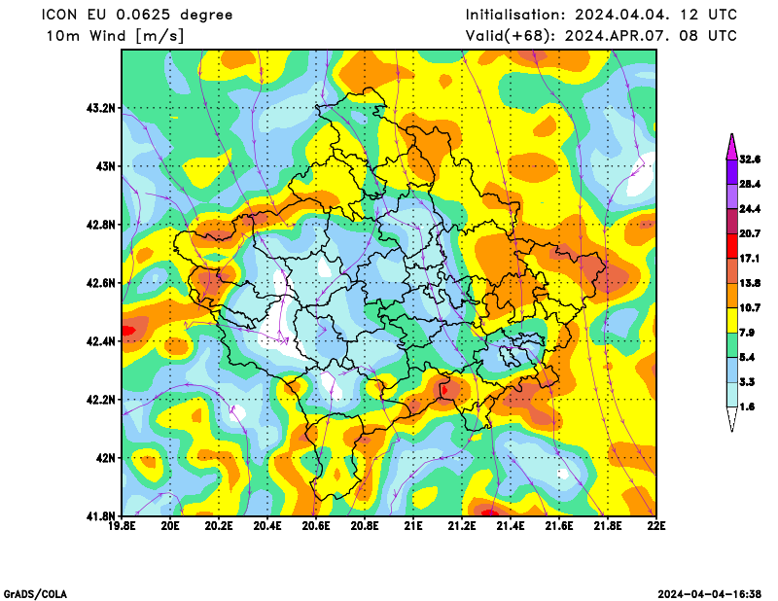
Task: Click the 42.6N latitude label
Action: (x=101, y=283)
